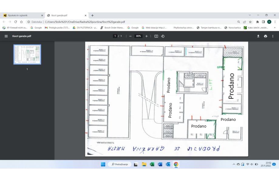Bookmark this page with the star icon
This screenshot has height=181, width=279.
click(250, 22)
